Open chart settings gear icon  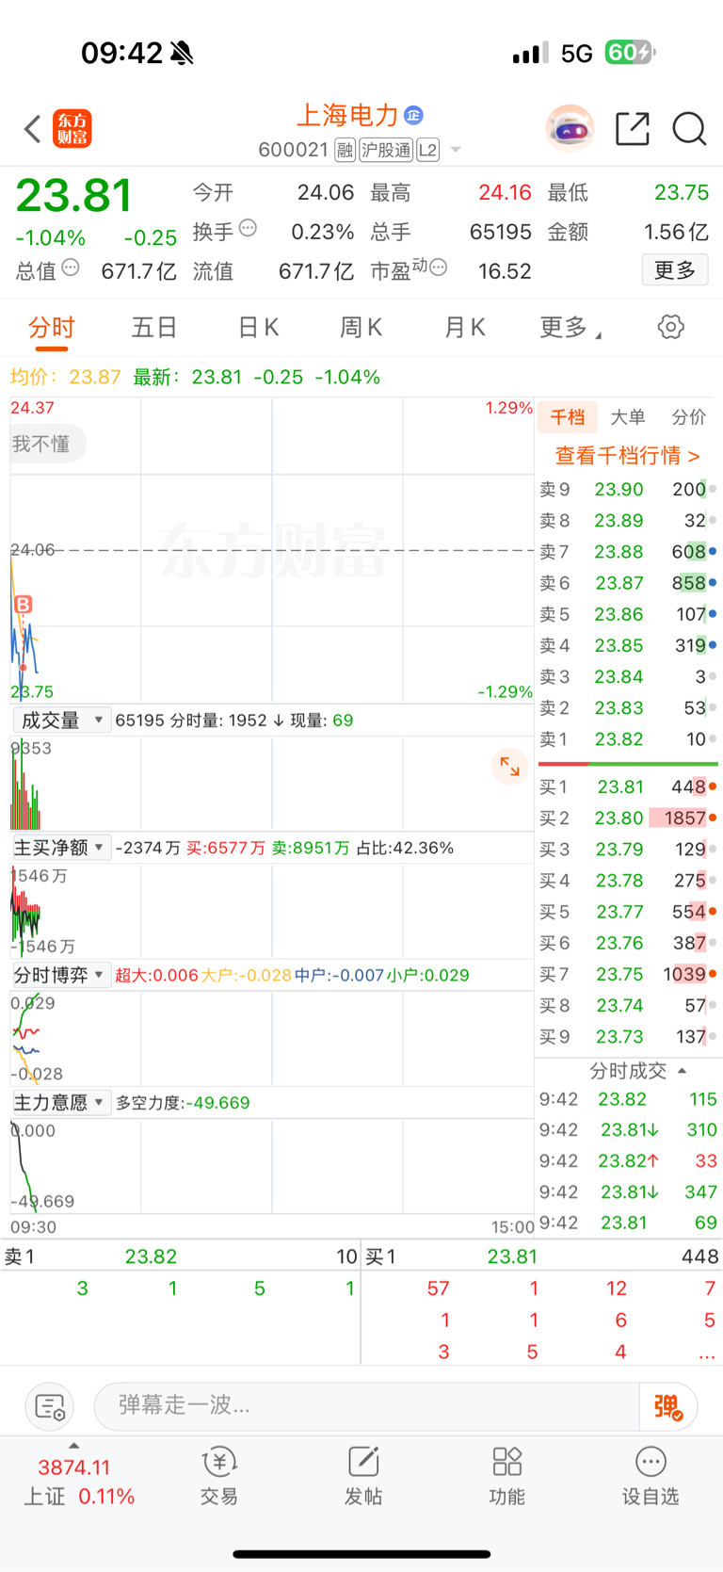[670, 328]
